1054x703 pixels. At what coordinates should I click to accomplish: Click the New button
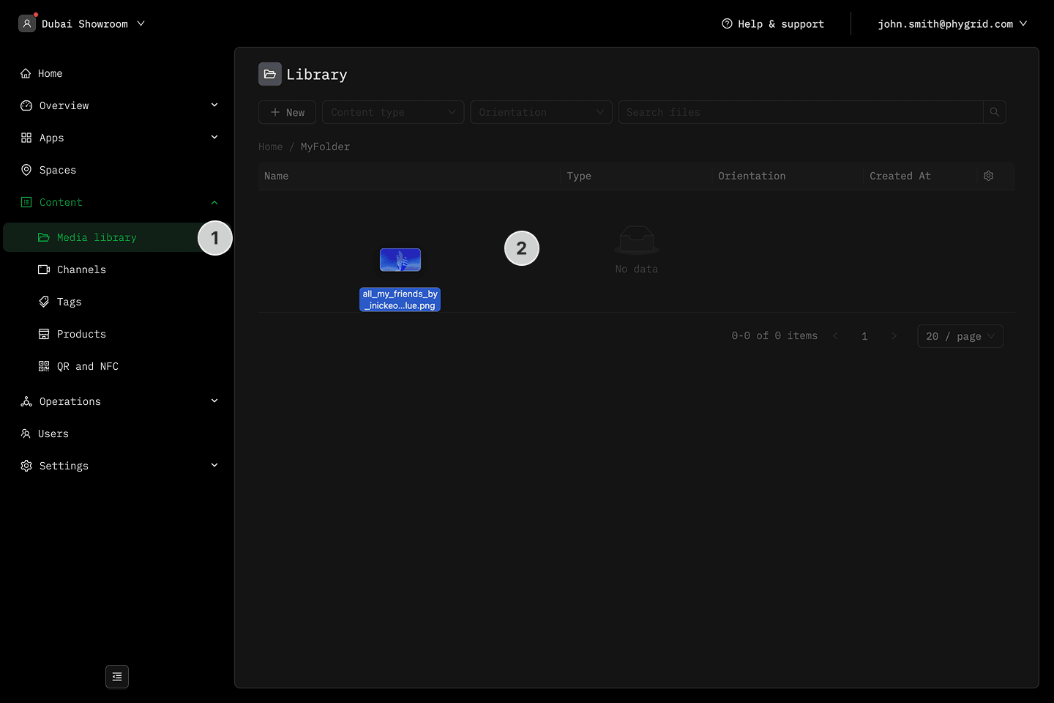tap(287, 112)
